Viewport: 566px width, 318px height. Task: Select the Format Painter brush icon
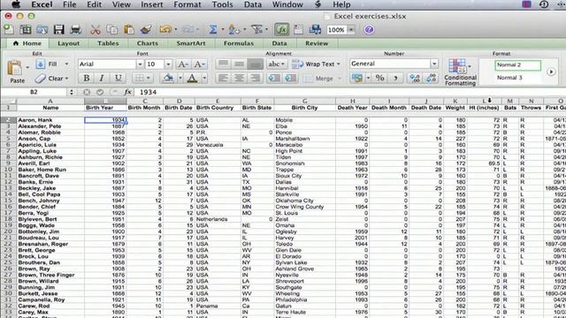point(146,29)
